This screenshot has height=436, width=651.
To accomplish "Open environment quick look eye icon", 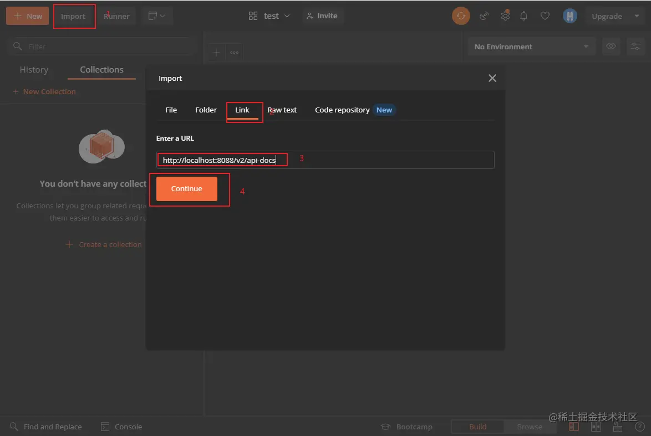I will pyautogui.click(x=611, y=46).
